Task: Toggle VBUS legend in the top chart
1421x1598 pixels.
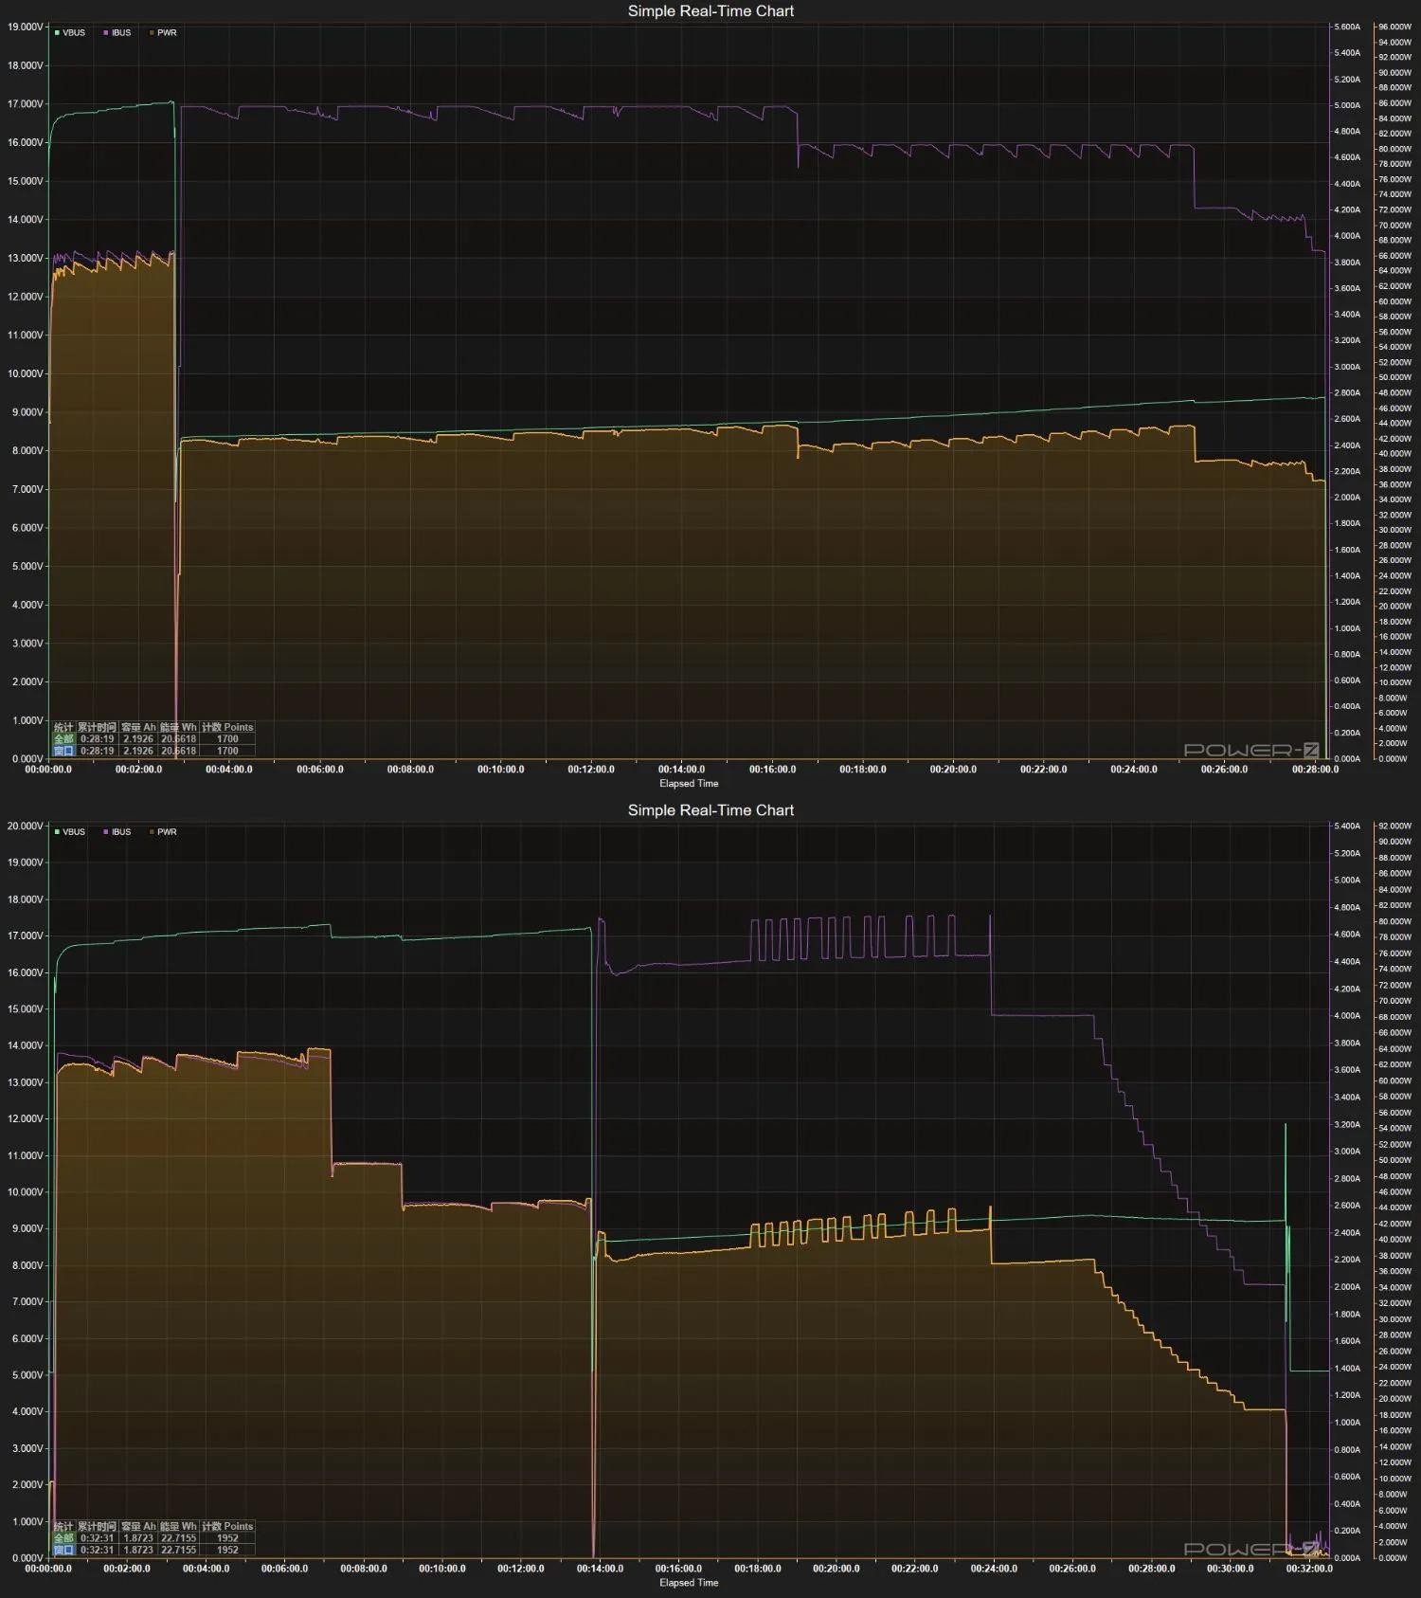Action: pyautogui.click(x=70, y=33)
